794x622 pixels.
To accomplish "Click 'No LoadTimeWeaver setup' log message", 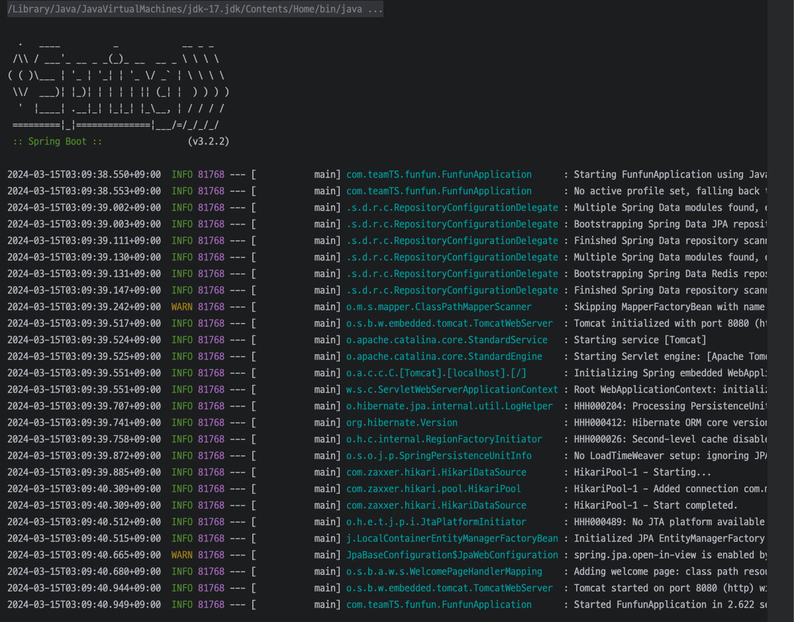I will 670,456.
